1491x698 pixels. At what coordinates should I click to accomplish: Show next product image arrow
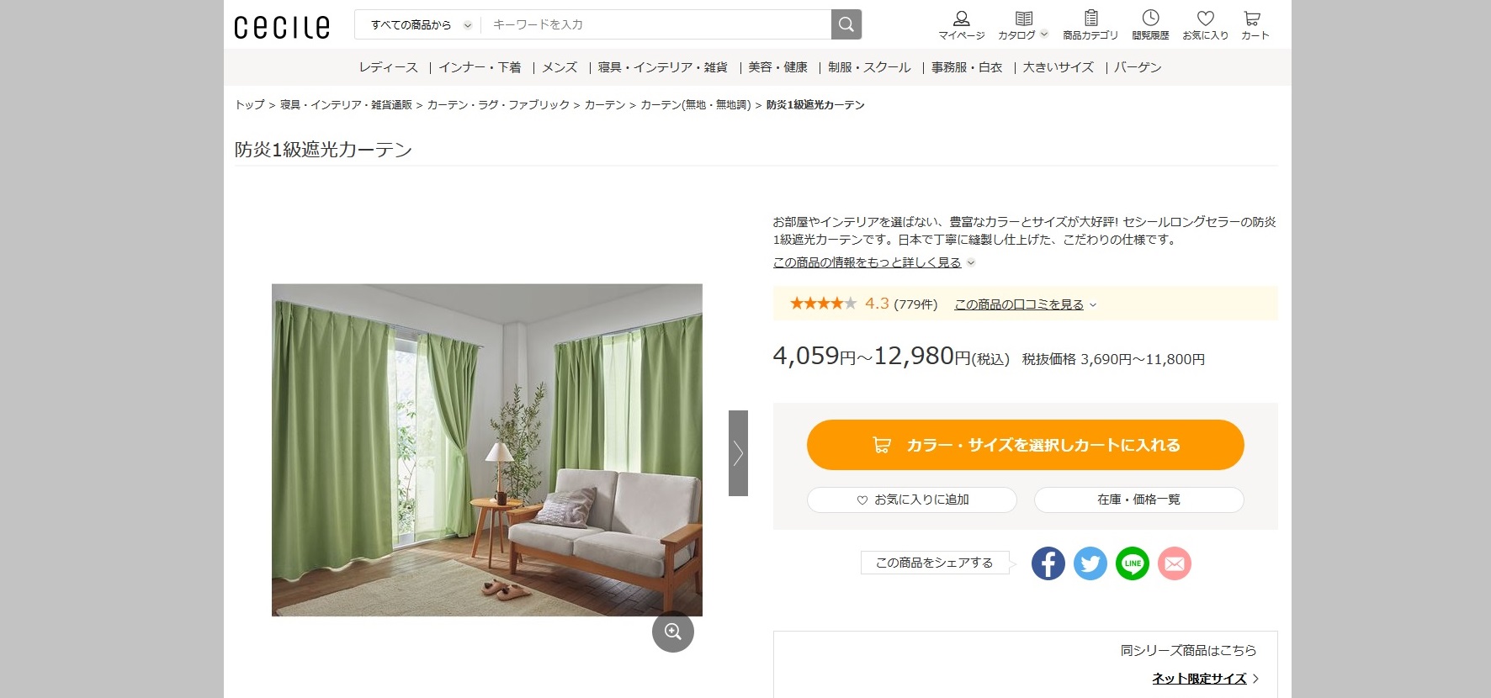click(738, 453)
